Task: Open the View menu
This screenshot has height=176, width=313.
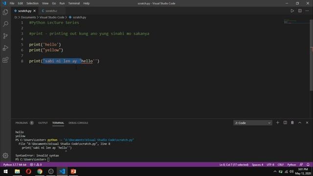Action: click(45, 3)
